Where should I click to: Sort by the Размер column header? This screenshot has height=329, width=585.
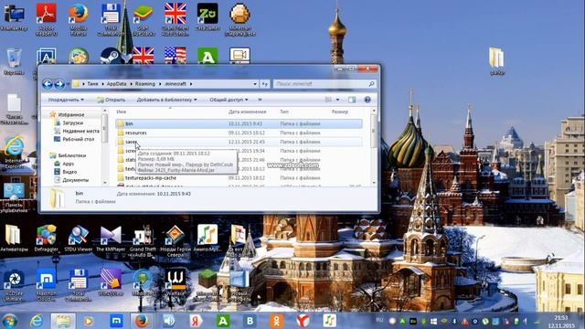[339, 111]
